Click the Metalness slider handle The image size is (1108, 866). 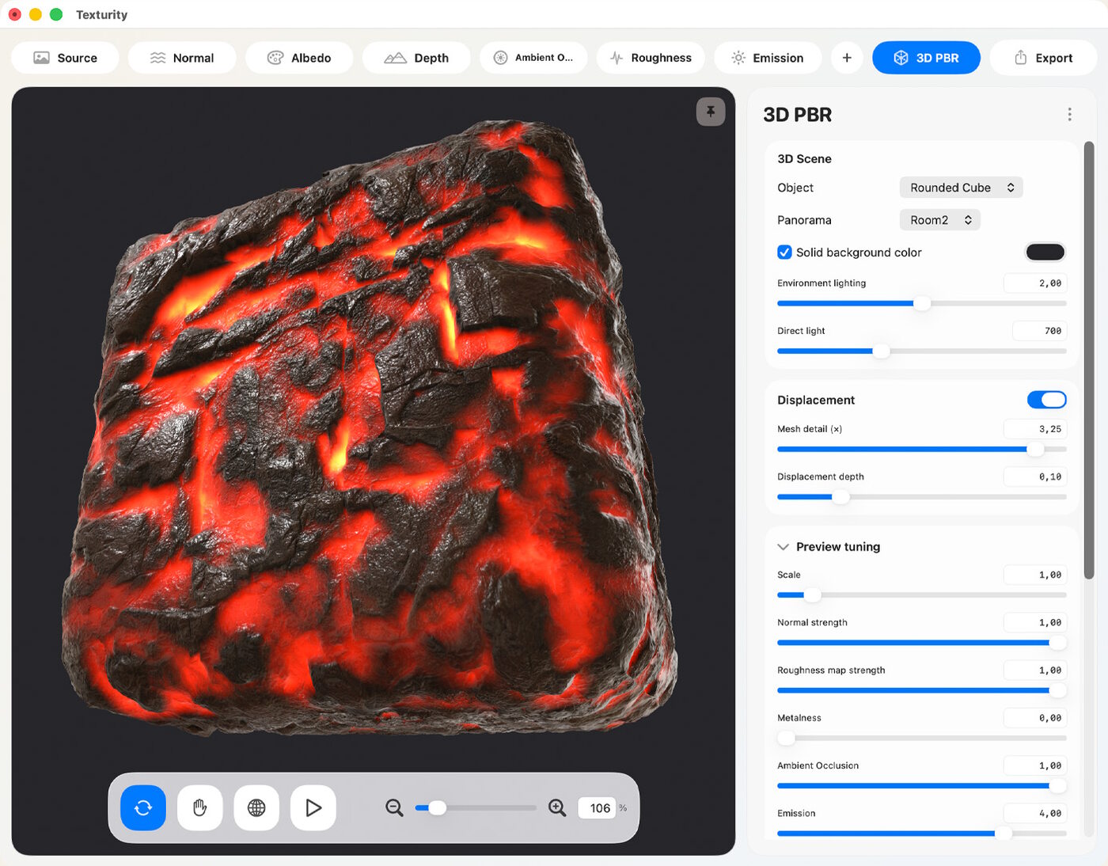[x=786, y=738]
